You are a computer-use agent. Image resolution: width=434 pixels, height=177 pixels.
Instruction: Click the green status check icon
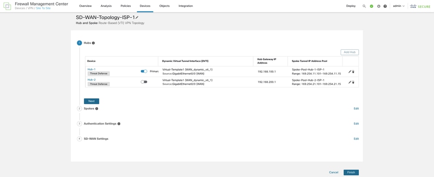coord(371,6)
